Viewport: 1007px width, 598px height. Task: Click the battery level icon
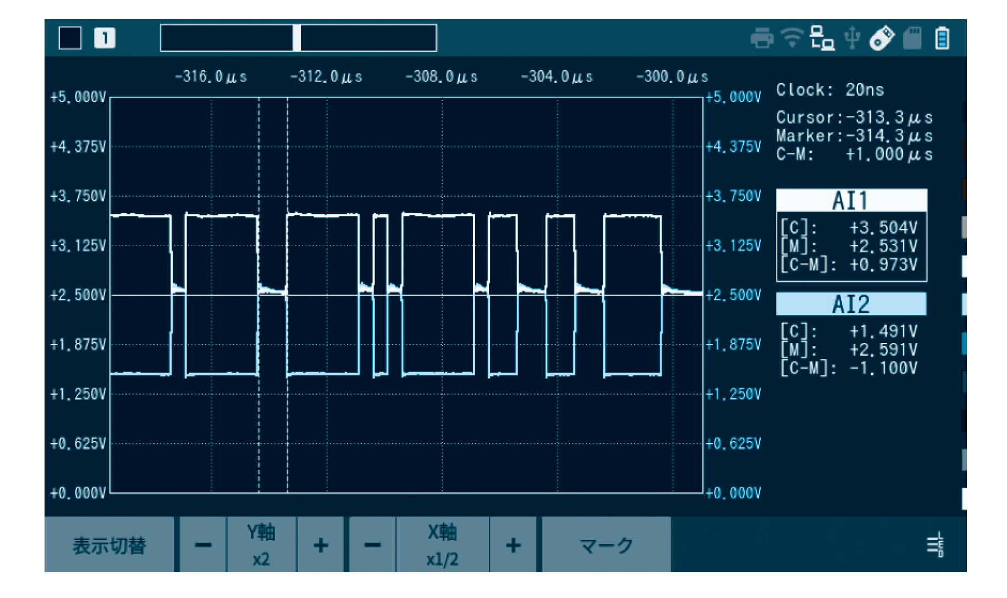coord(942,38)
